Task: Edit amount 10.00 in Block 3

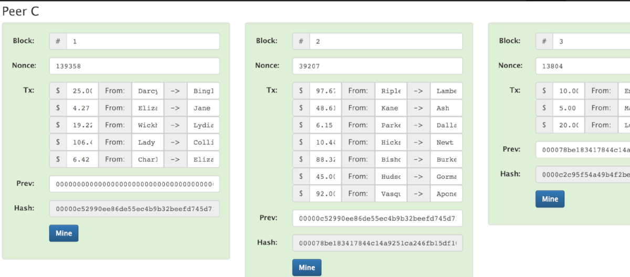Action: point(569,91)
